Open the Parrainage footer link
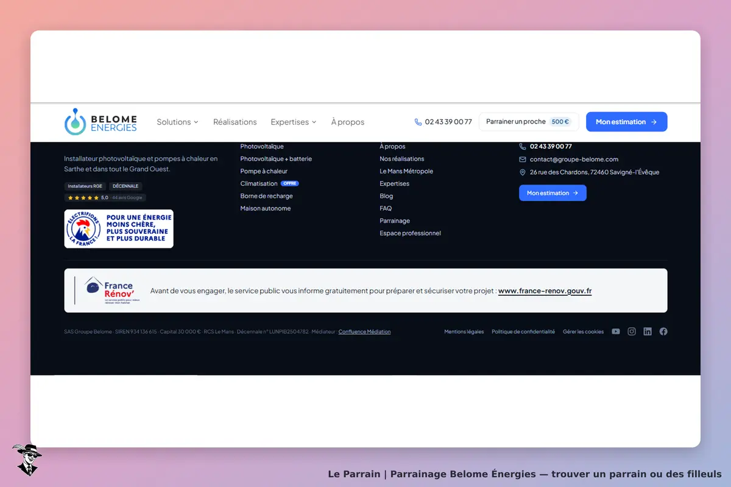Viewport: 731px width, 487px height. 395,221
